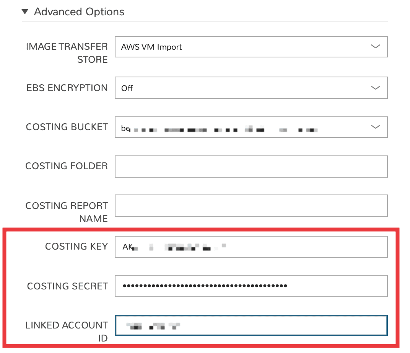Collapse the Advanced Options disclosure triangle
Image resolution: width=410 pixels, height=353 pixels.
(25, 12)
